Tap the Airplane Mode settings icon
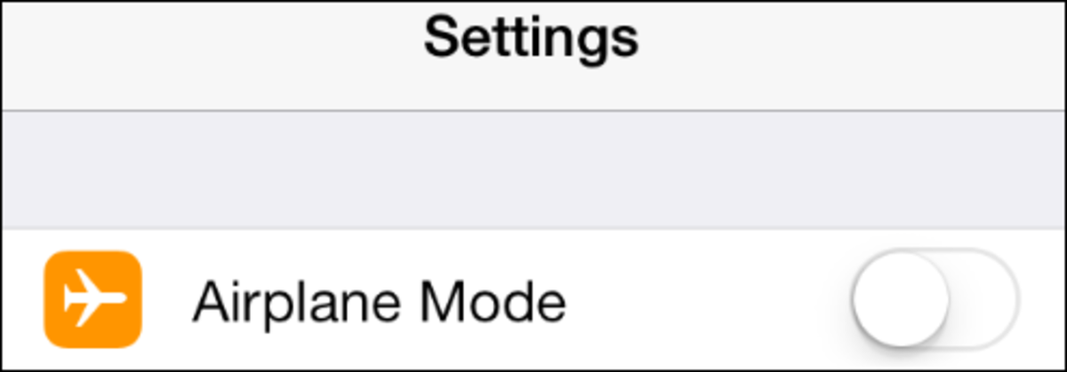This screenshot has width=1067, height=372. click(92, 299)
